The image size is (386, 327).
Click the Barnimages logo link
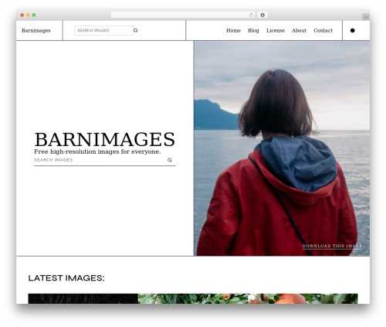36,30
